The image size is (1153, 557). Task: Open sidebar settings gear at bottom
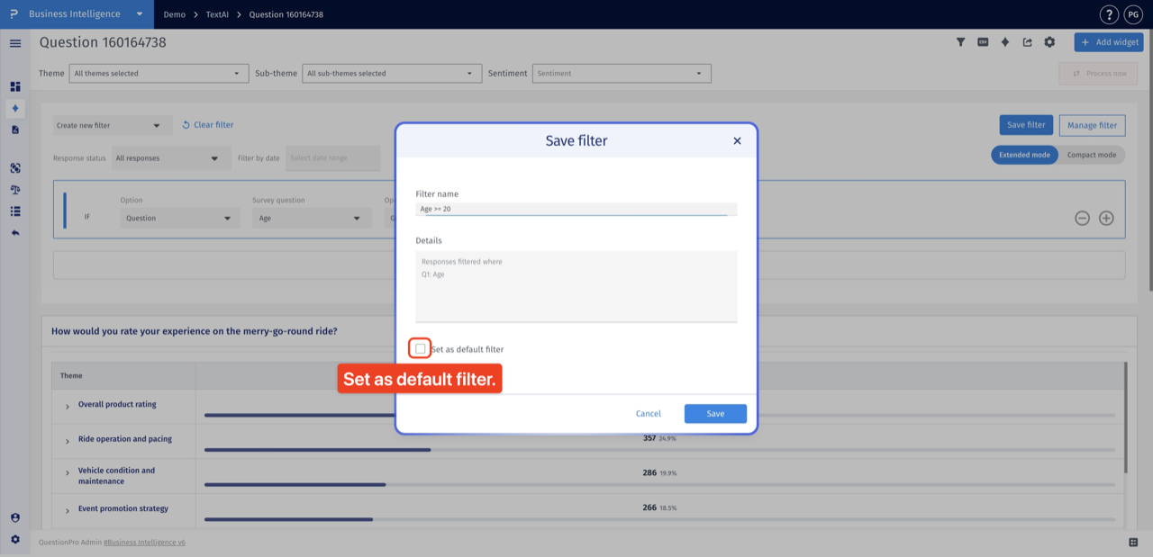(15, 539)
